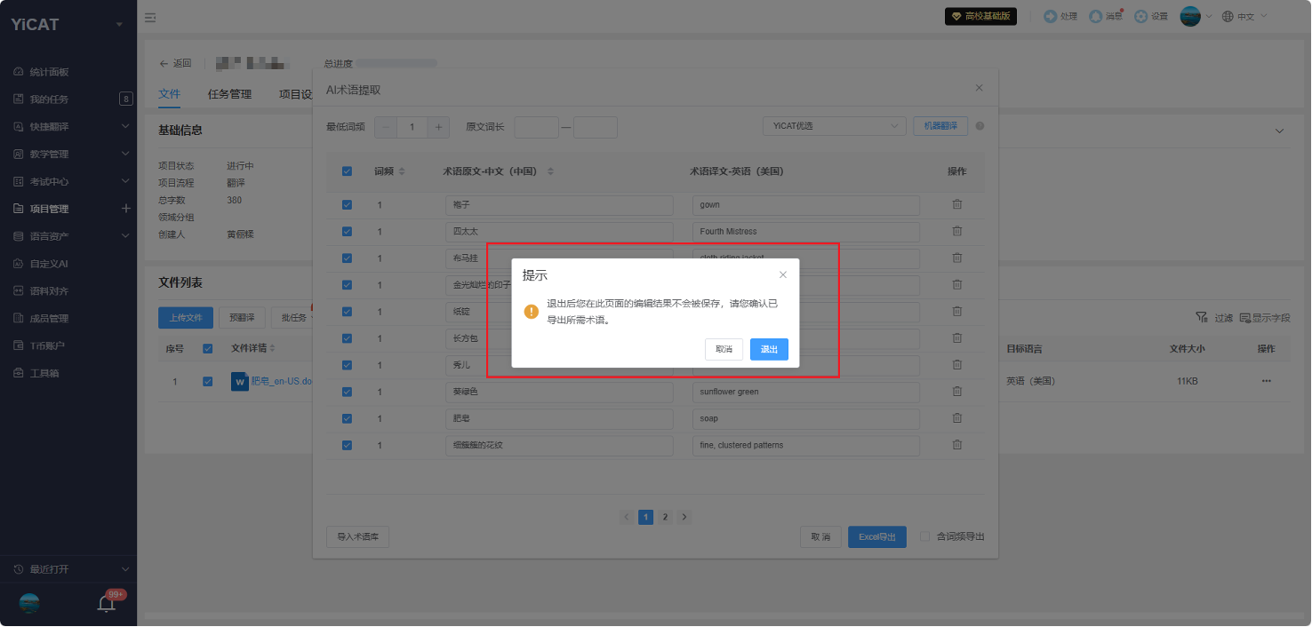Open the 统计面板 dashboard icon in sidebar
The image size is (1312, 627).
19,72
